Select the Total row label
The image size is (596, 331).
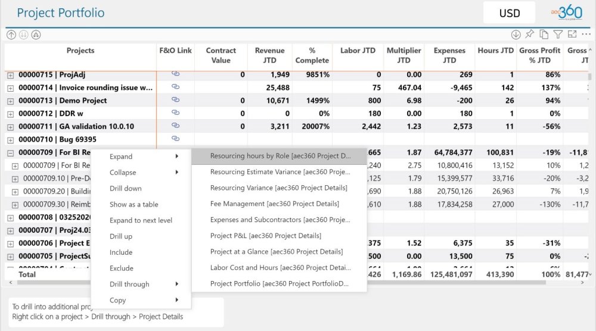click(27, 274)
